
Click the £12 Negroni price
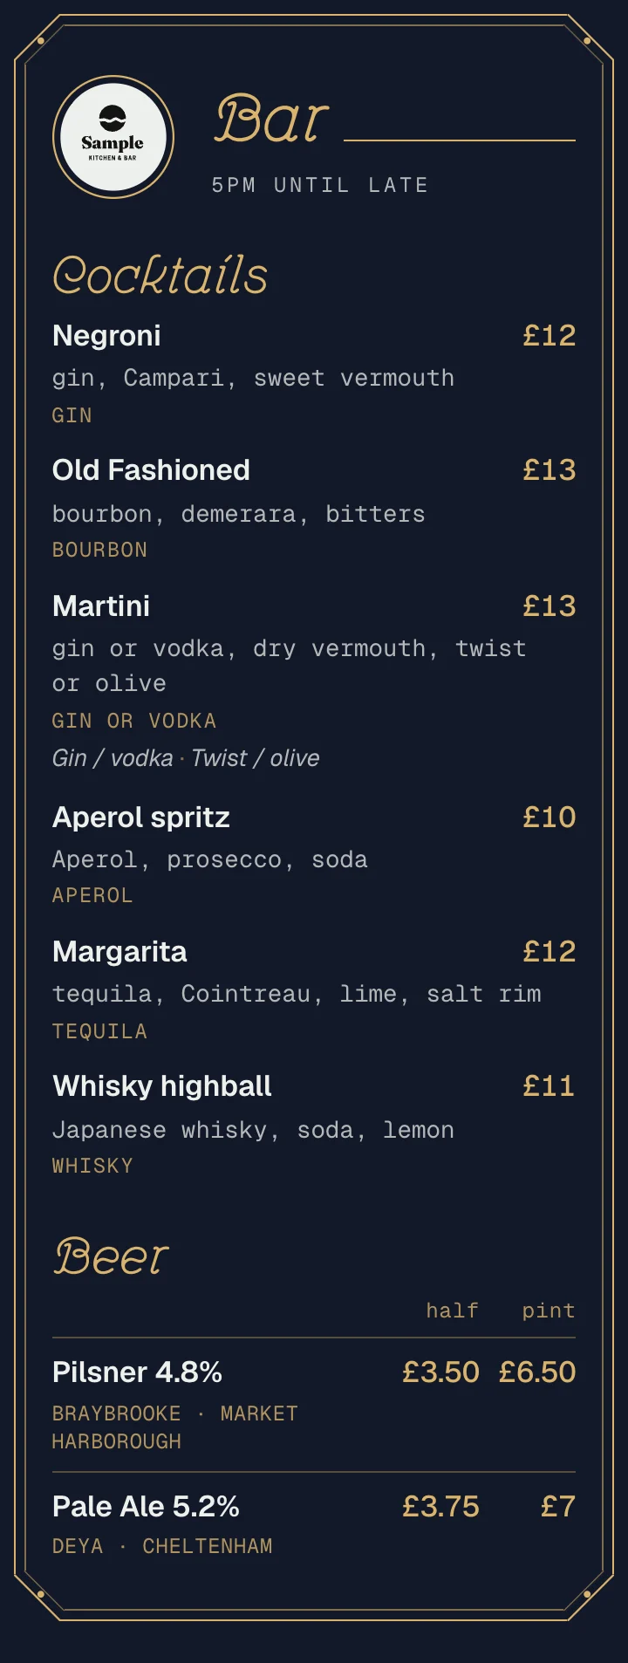[549, 336]
